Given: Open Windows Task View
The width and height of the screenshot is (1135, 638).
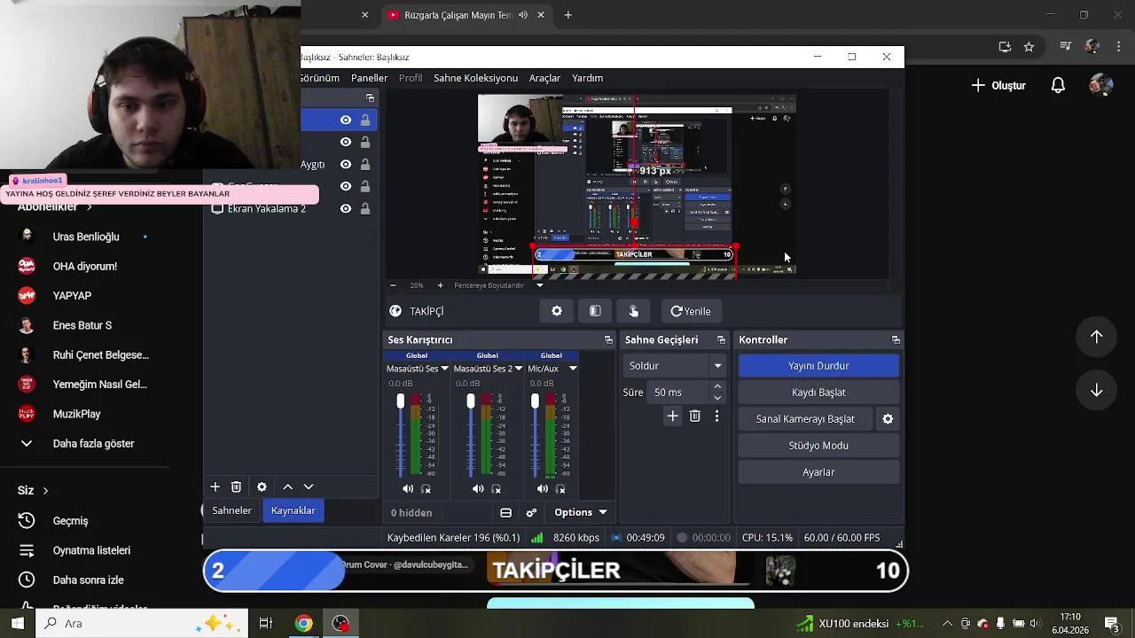Looking at the screenshot, I should tap(265, 624).
